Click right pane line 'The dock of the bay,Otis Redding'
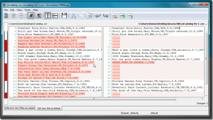 (154, 90)
